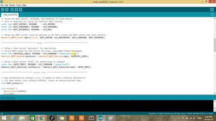This screenshot has height=121, width=216.
Task: Click the console scroll up arrow
Action: coord(215,102)
